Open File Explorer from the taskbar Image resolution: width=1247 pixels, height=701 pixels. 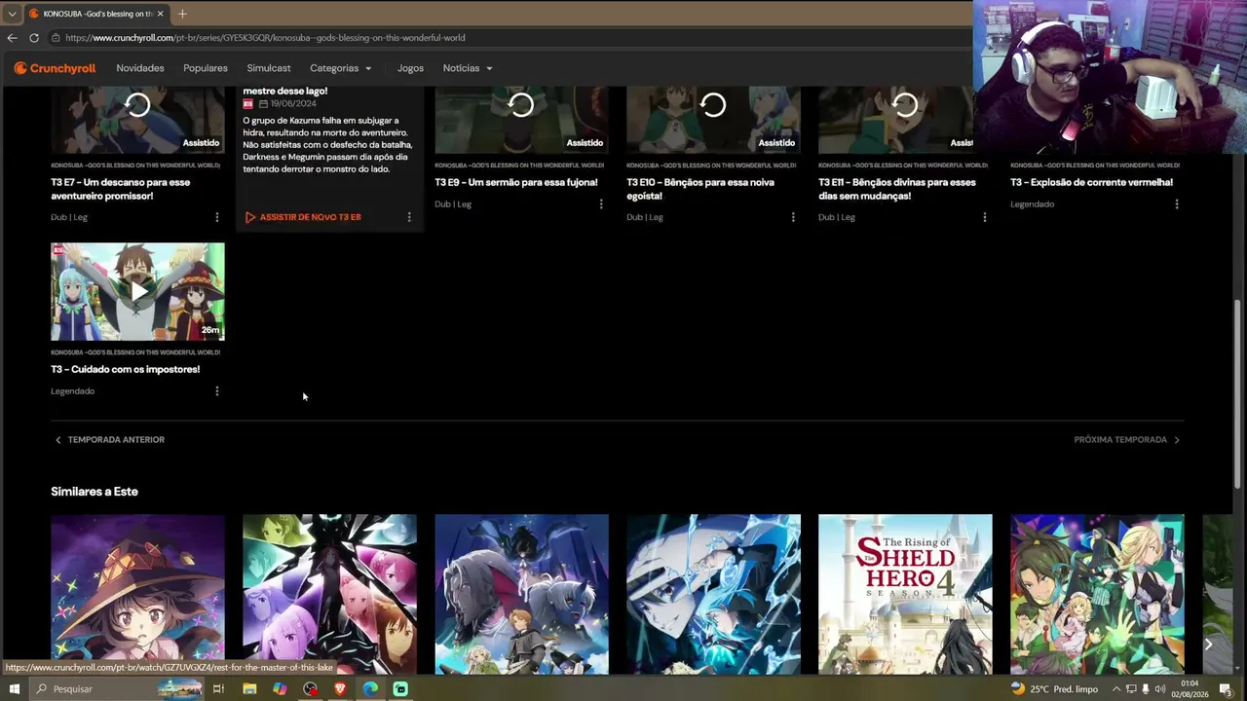[249, 689]
